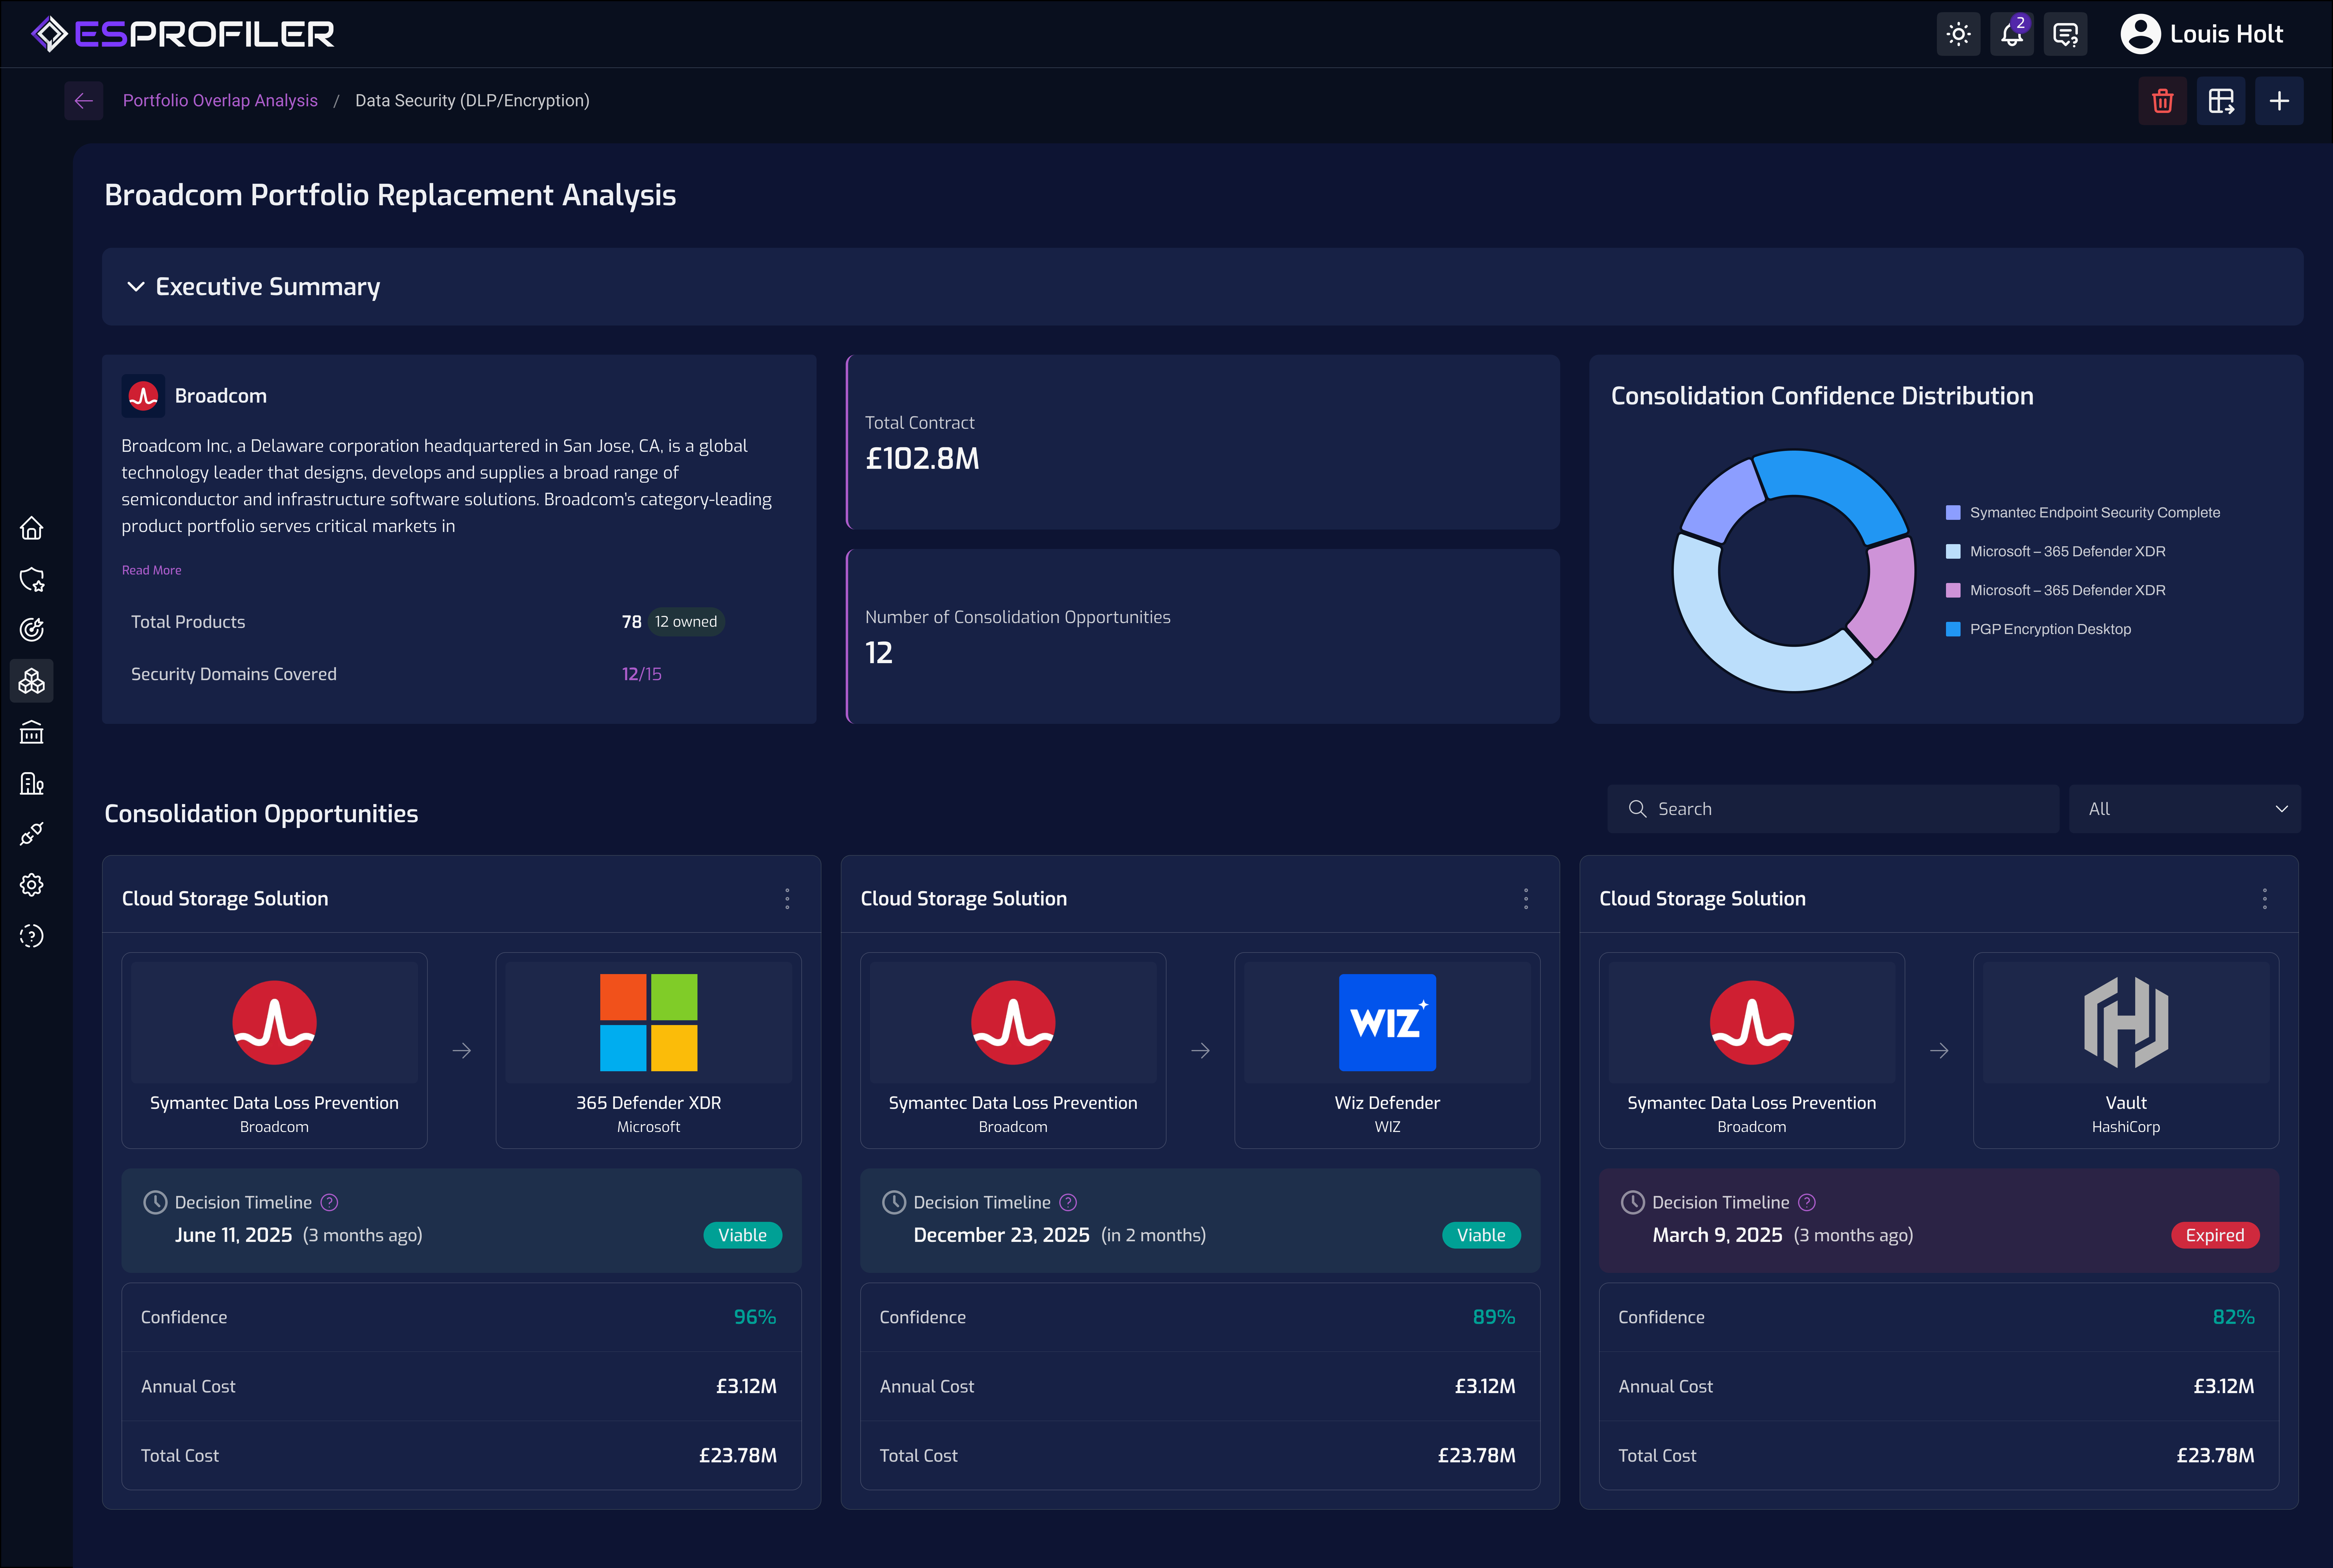Click the £102.8M Total Contract value

[x=922, y=459]
